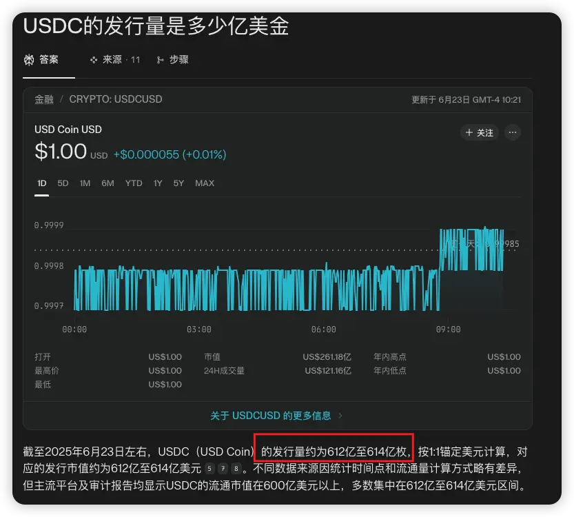Click the 0.9997 y-axis label

click(x=49, y=306)
